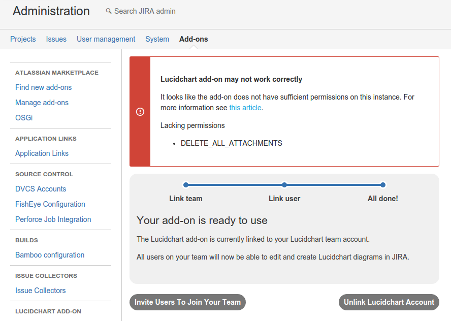Open the Issues tab
This screenshot has width=451, height=321.
coord(56,39)
